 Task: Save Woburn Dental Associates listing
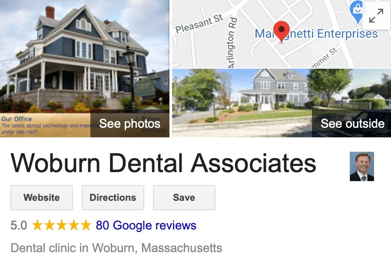click(x=184, y=198)
